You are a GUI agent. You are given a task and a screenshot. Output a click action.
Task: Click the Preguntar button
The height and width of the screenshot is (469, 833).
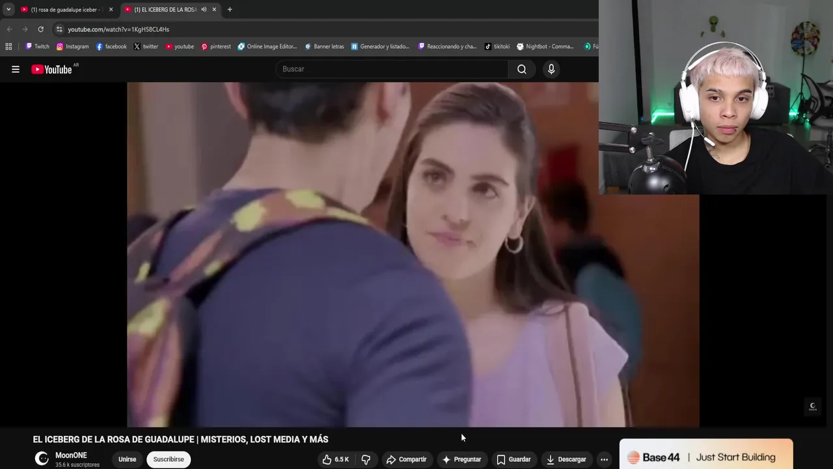[x=461, y=459]
